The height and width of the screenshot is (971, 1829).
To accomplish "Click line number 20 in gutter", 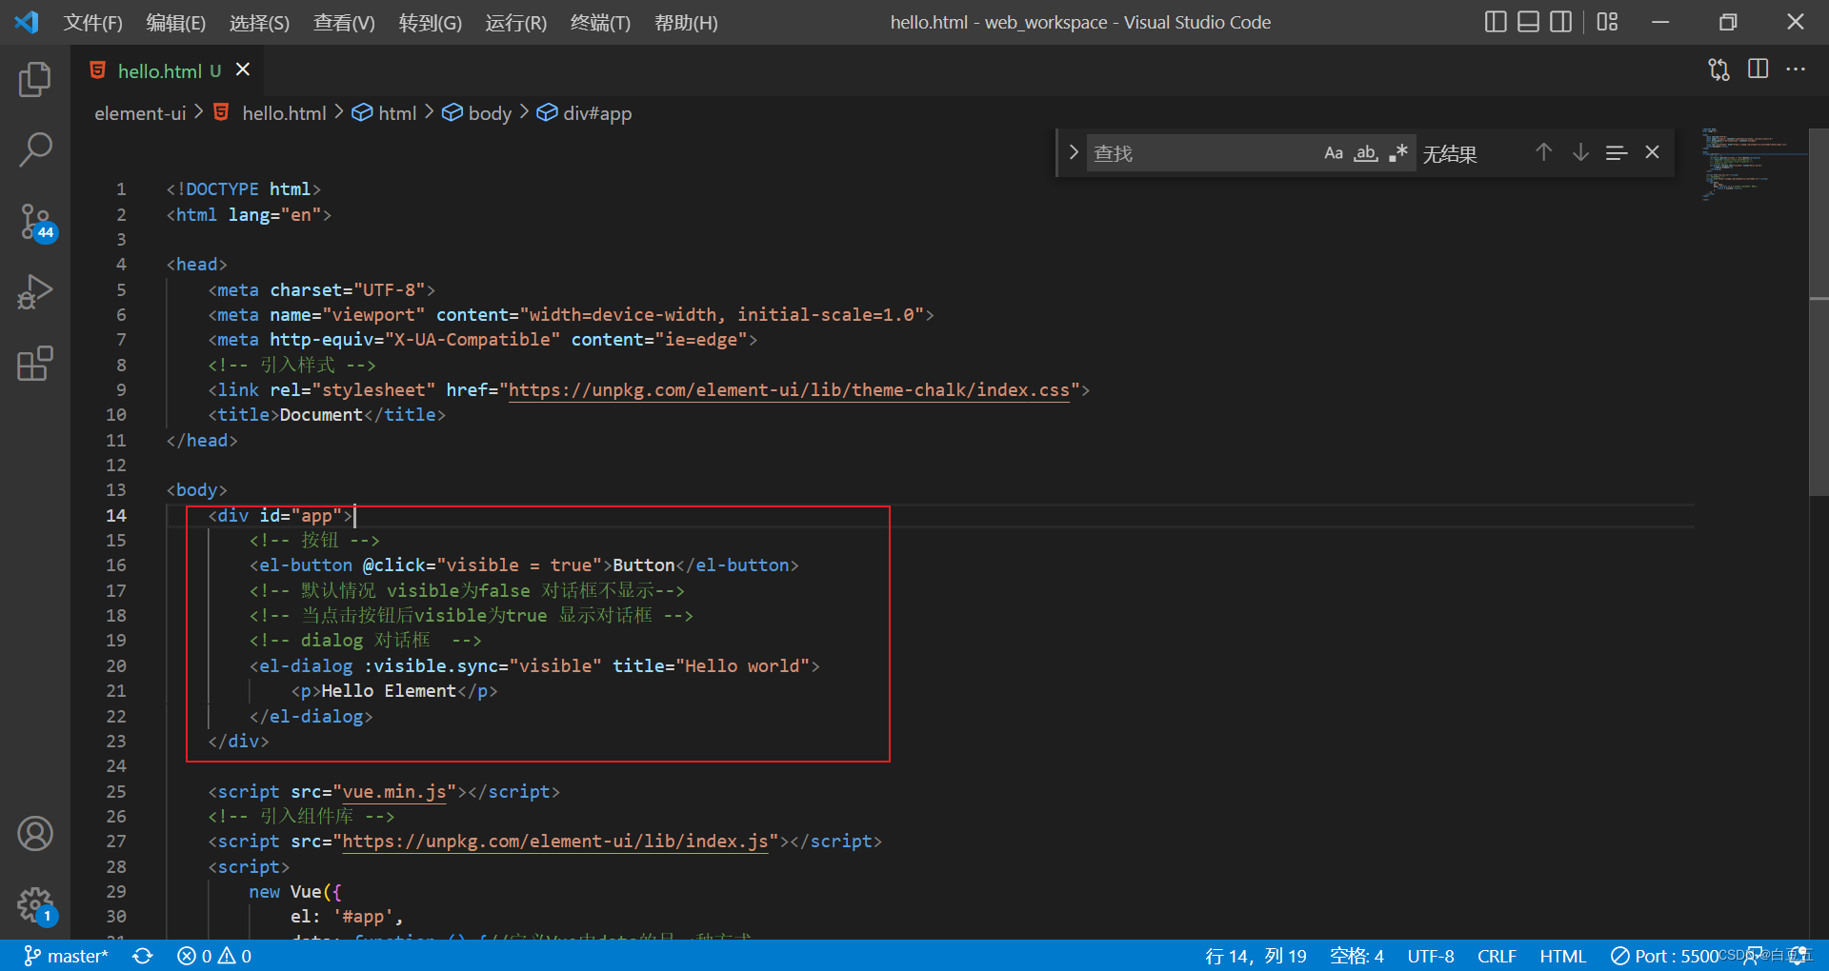I will click(x=115, y=666).
